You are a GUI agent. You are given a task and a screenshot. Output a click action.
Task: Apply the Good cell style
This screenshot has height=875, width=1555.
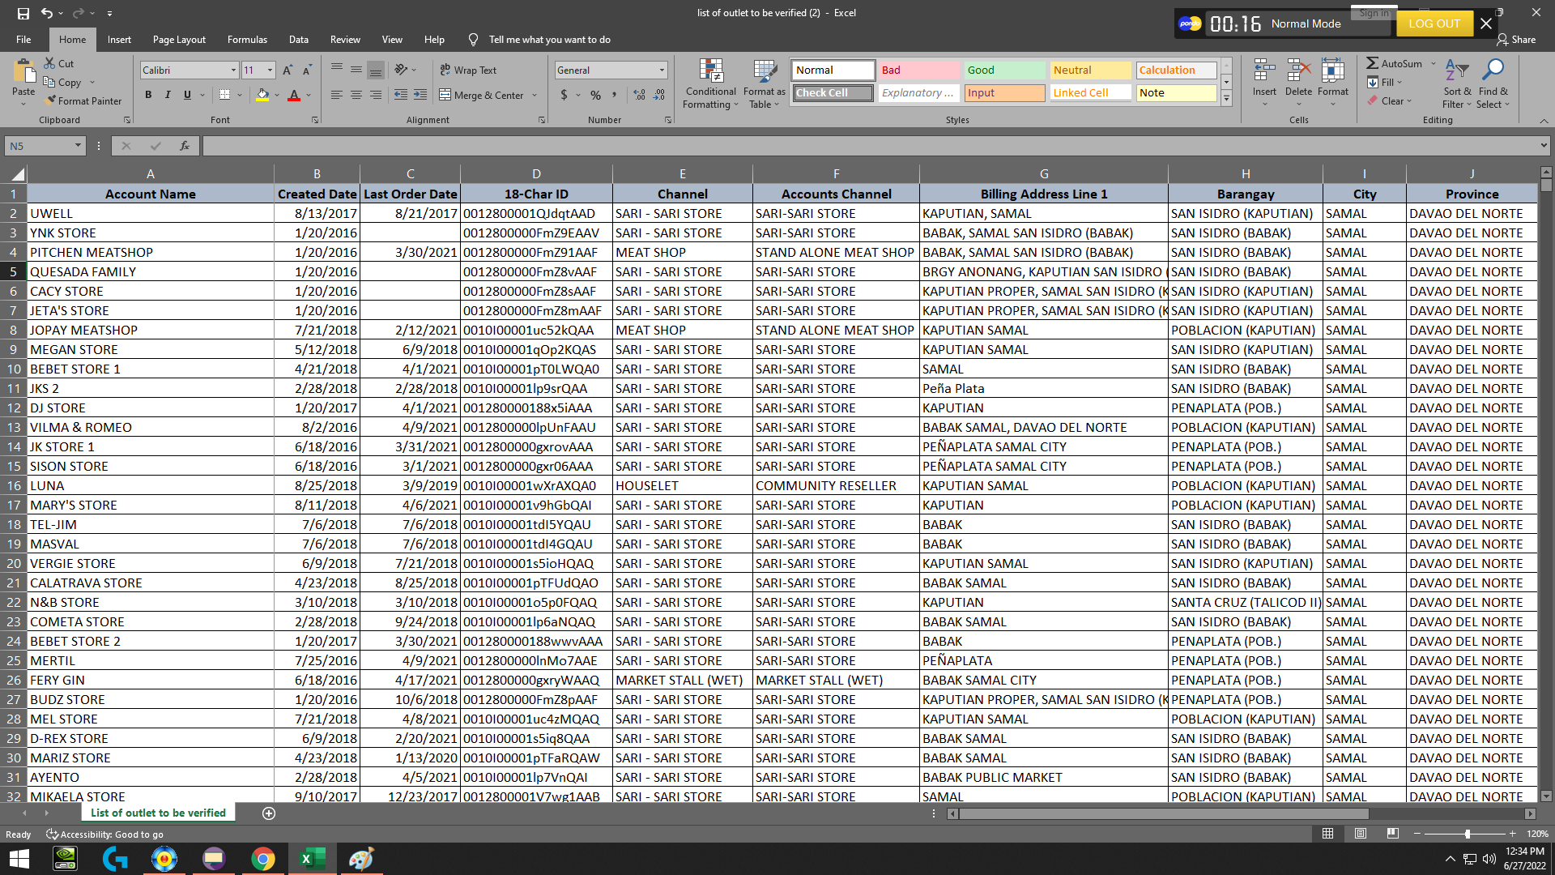[x=1004, y=70]
